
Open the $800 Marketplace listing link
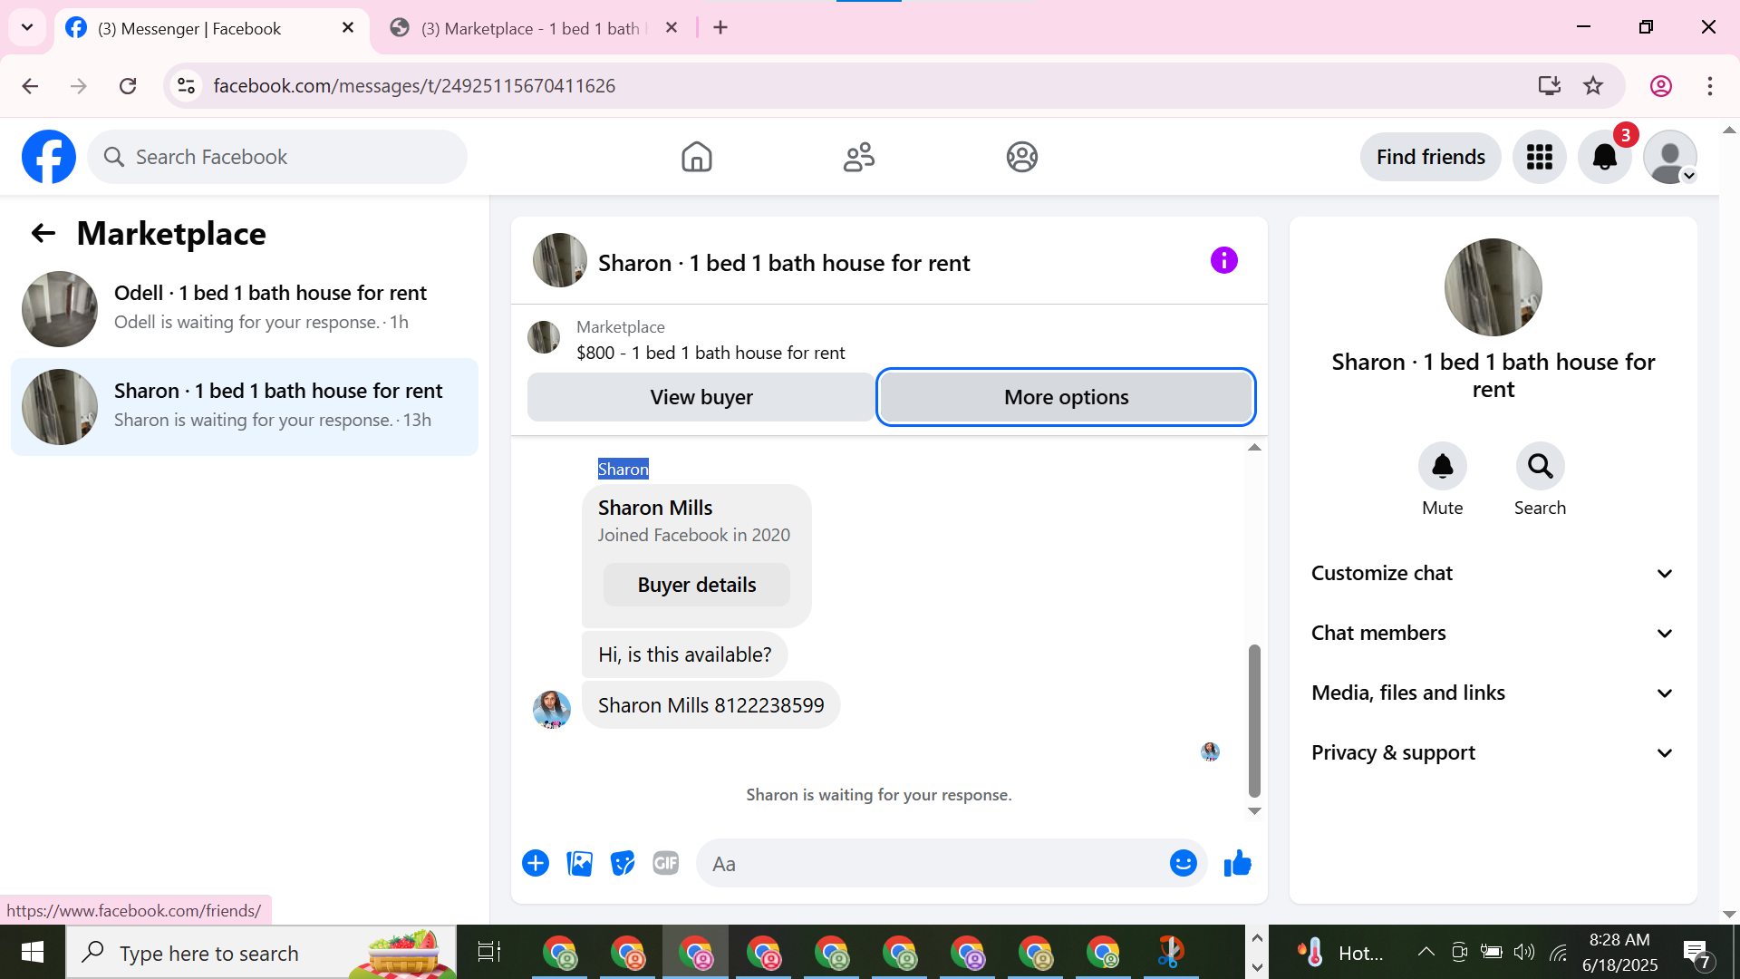(x=710, y=353)
